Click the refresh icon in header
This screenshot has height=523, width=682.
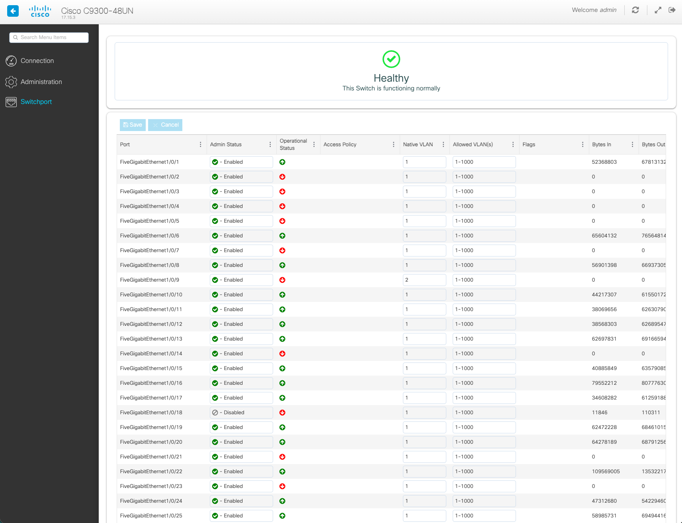point(635,10)
